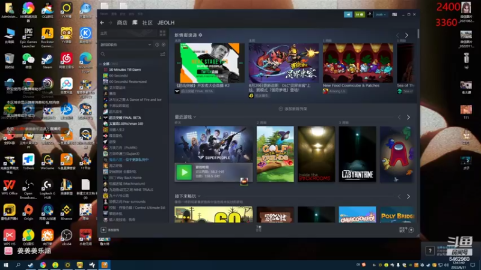Show next news items arrow
The width and height of the screenshot is (481, 270).
[407, 35]
